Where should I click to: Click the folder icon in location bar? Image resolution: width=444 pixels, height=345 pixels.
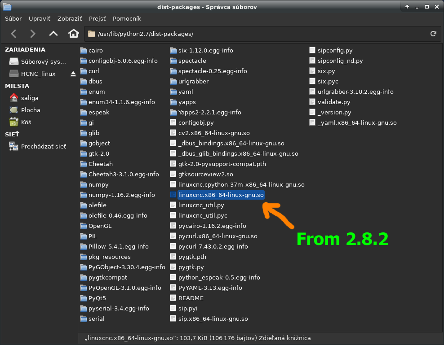tap(92, 34)
